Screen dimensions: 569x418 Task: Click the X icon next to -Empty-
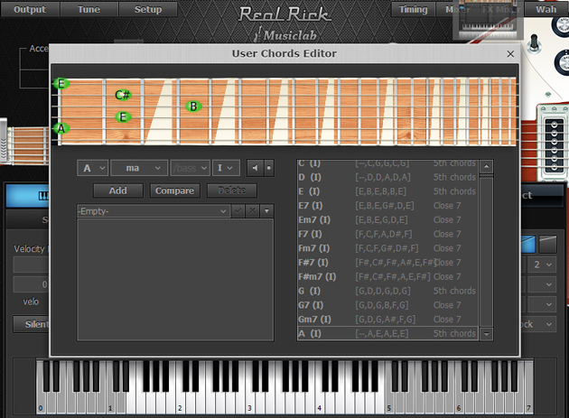pyautogui.click(x=253, y=211)
